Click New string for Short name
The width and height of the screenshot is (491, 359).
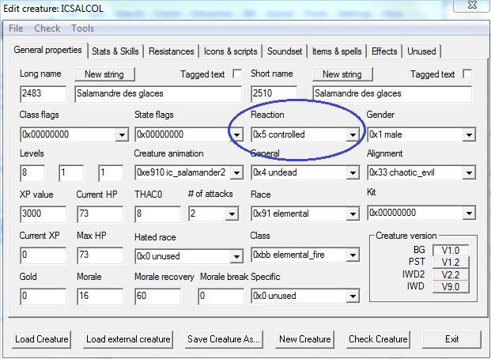click(342, 74)
